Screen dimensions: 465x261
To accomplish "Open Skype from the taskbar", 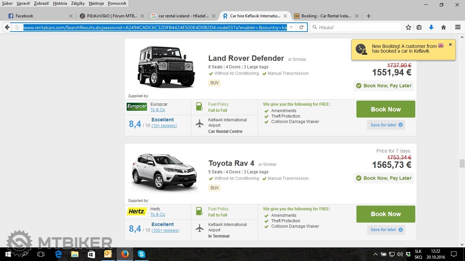I will (141, 254).
